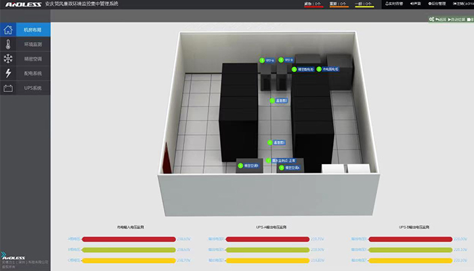Click the UPS-A green status marker

(x=262, y=60)
